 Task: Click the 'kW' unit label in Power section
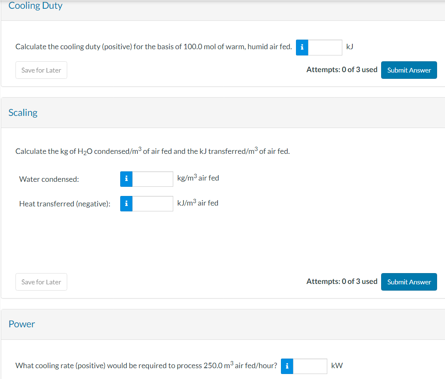click(x=337, y=365)
